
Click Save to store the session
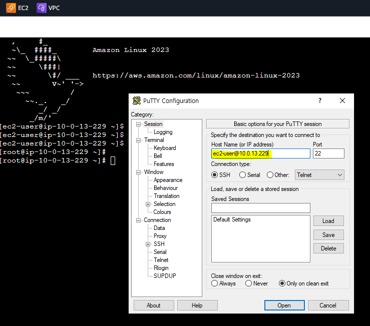point(328,235)
